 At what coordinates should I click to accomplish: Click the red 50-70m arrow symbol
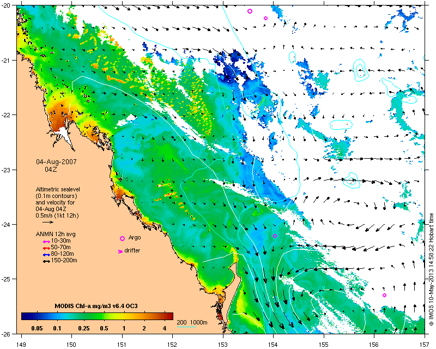click(46, 248)
